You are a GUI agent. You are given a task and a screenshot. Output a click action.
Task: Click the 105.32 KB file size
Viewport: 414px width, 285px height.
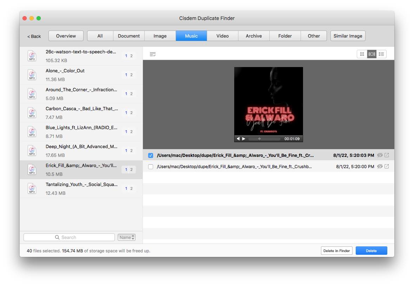(x=56, y=60)
